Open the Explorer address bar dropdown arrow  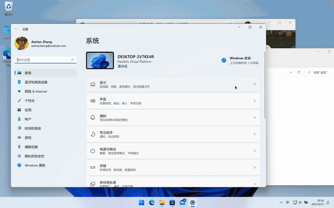(x=291, y=72)
